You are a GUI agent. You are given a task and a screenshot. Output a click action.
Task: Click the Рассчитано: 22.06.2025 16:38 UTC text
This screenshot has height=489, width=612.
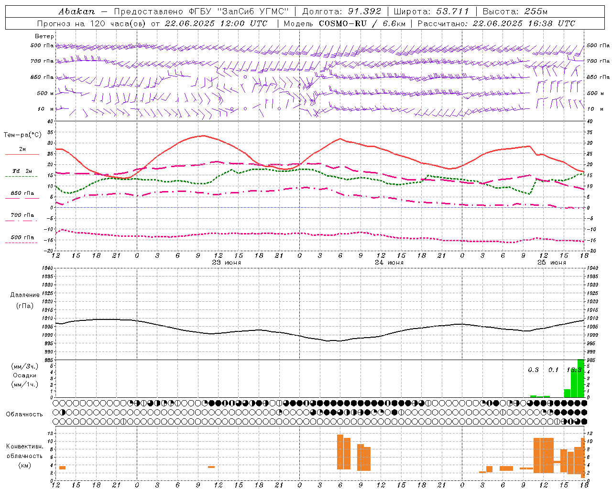(x=496, y=23)
